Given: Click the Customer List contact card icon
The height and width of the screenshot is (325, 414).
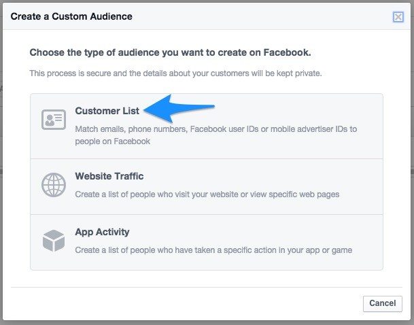Looking at the screenshot, I should click(x=54, y=120).
